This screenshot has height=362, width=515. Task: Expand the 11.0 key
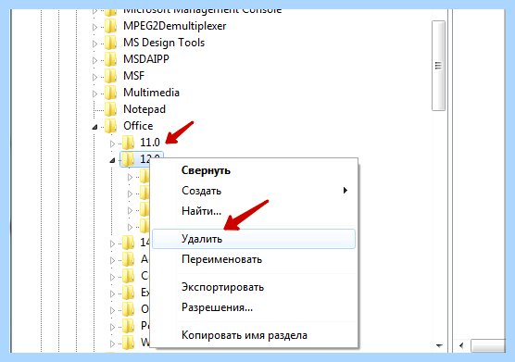point(112,144)
